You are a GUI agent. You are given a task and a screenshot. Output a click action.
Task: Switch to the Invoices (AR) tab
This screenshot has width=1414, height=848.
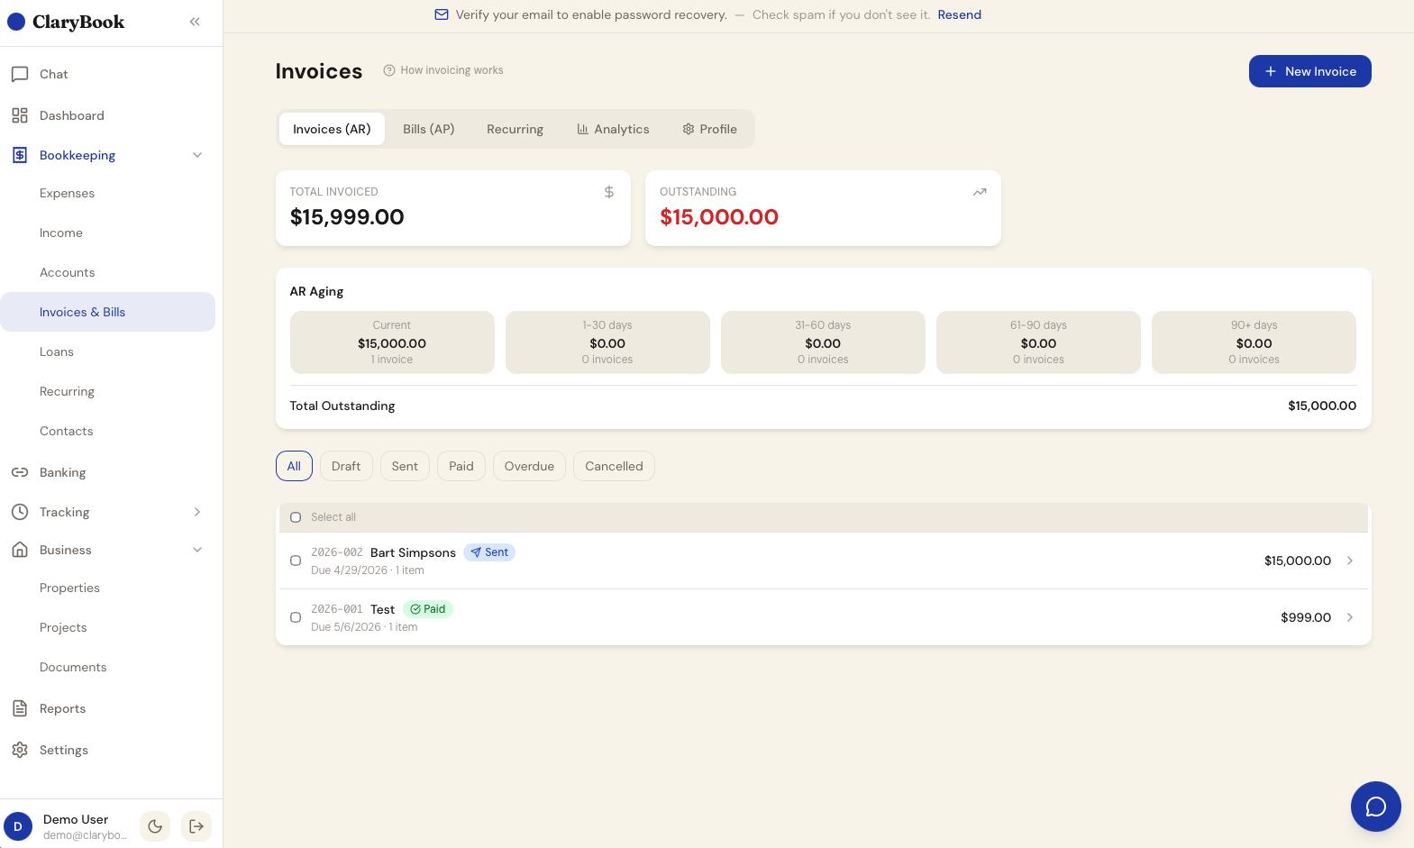point(332,129)
